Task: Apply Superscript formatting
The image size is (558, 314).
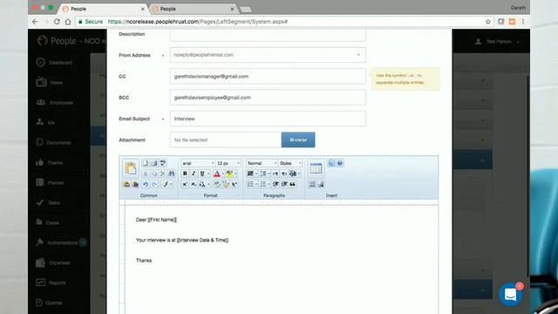Action: pyautogui.click(x=185, y=184)
